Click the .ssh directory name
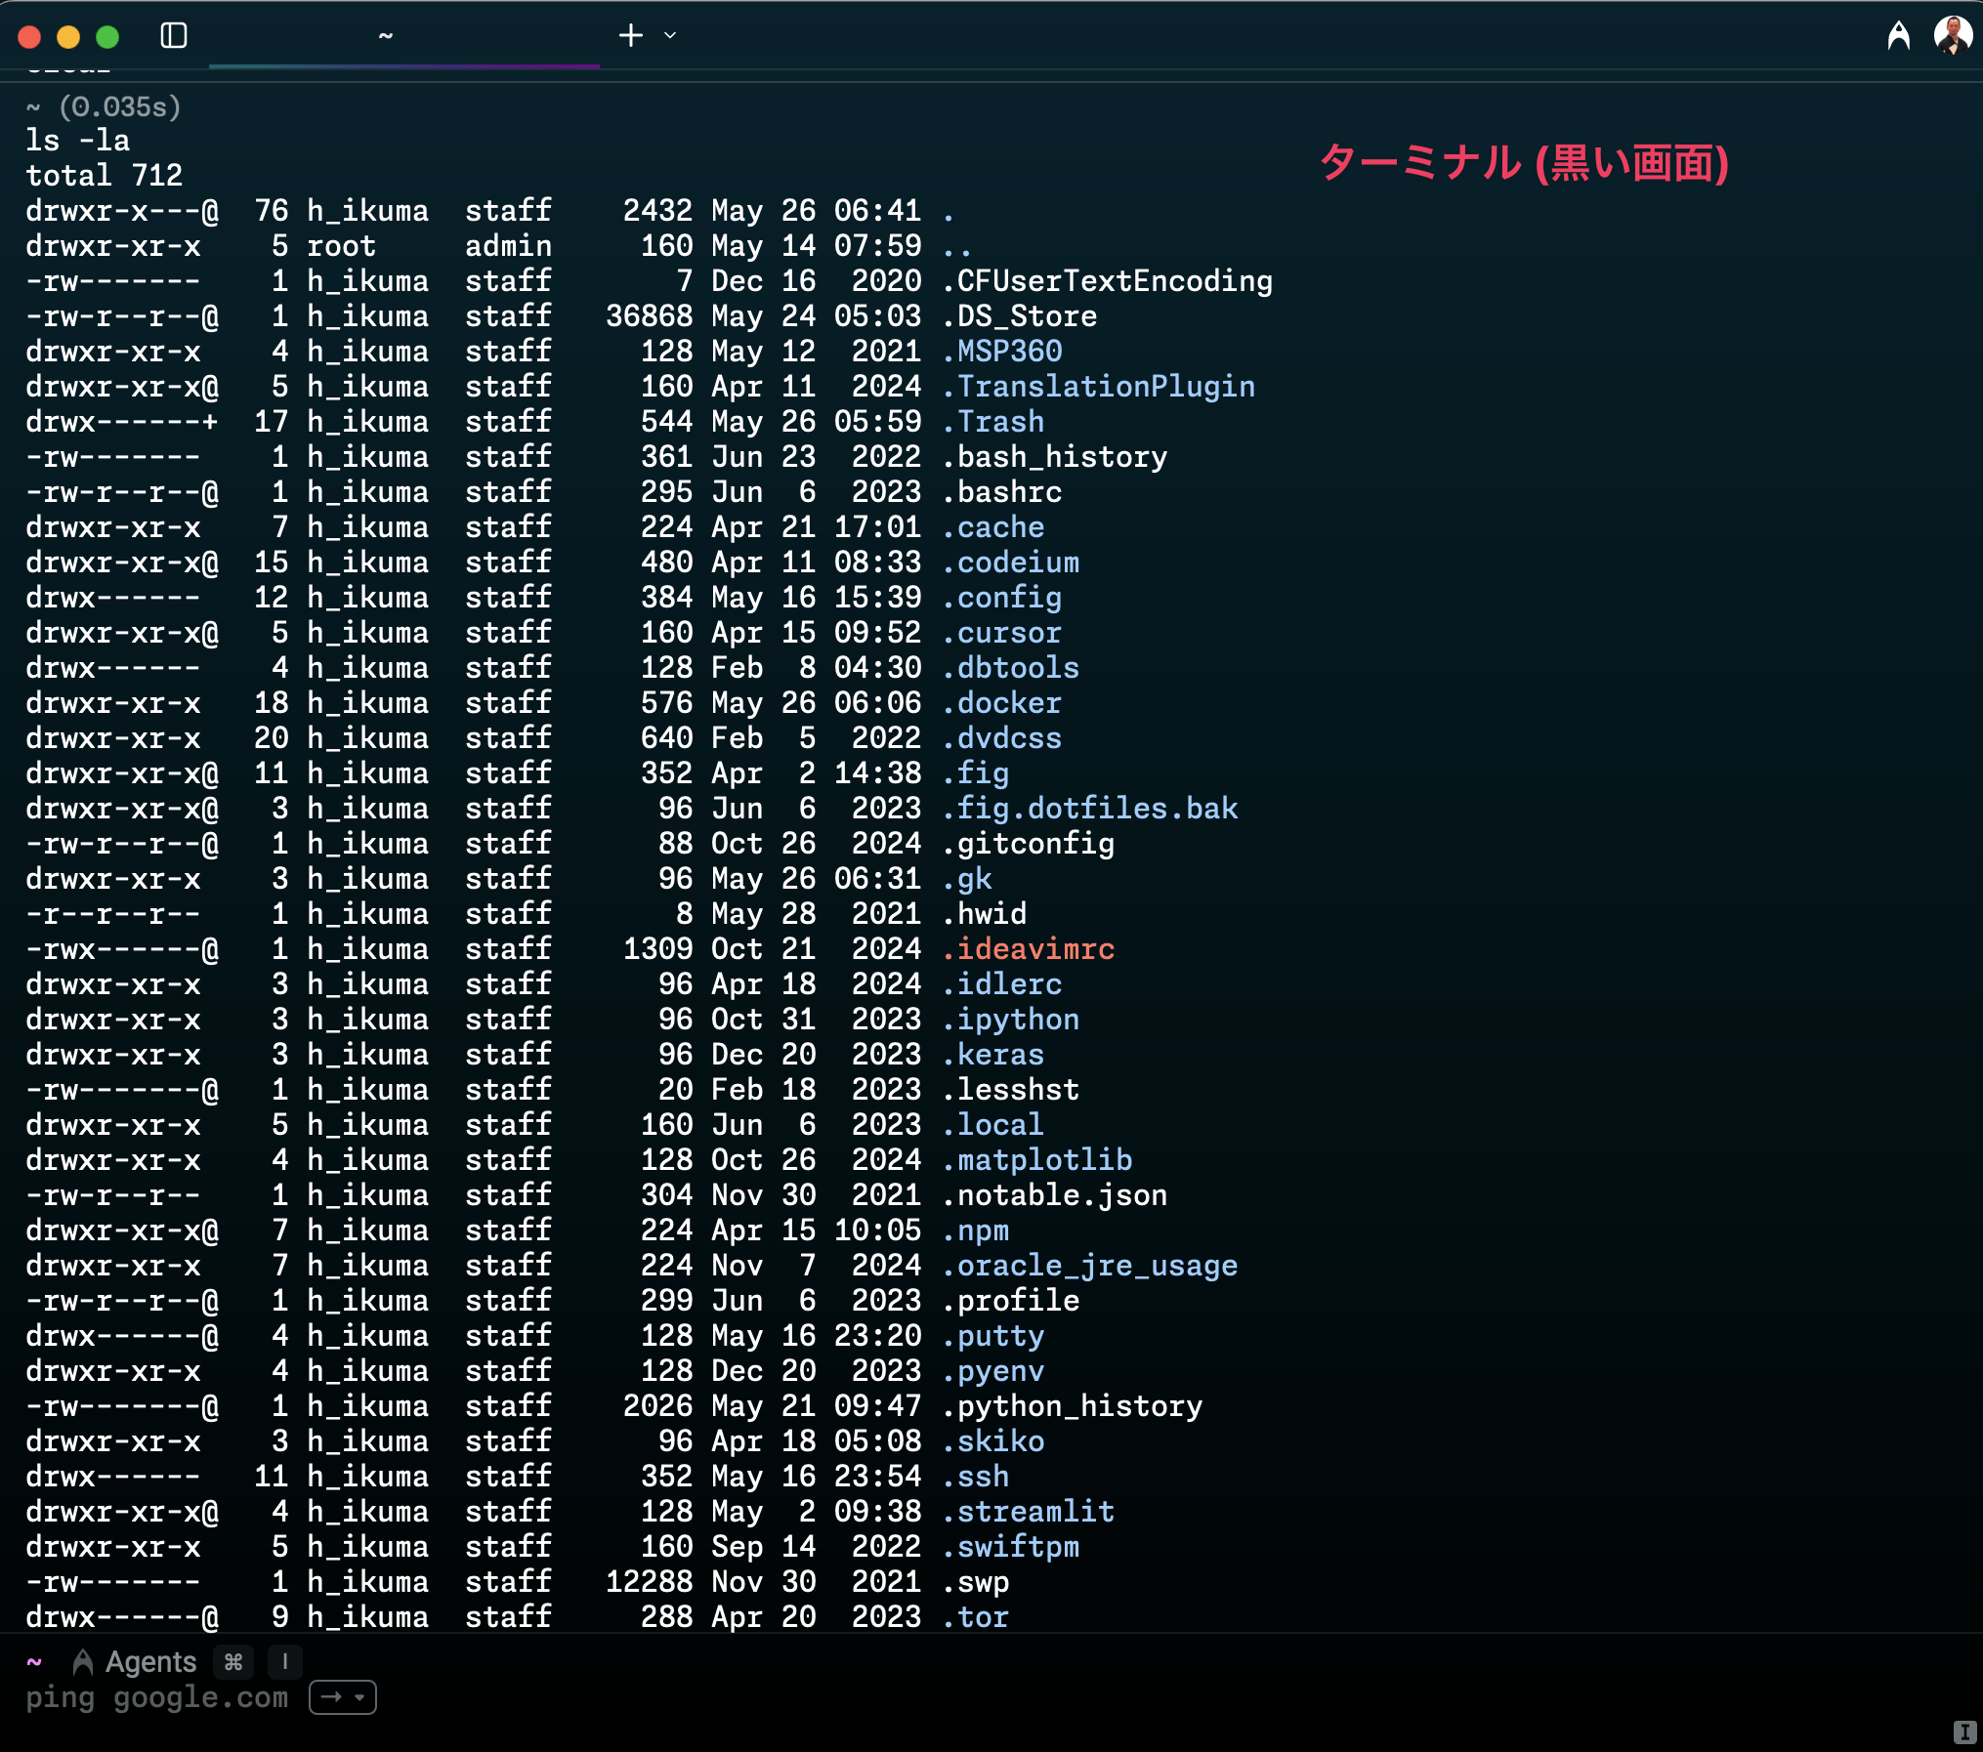This screenshot has width=1983, height=1752. 975,1477
